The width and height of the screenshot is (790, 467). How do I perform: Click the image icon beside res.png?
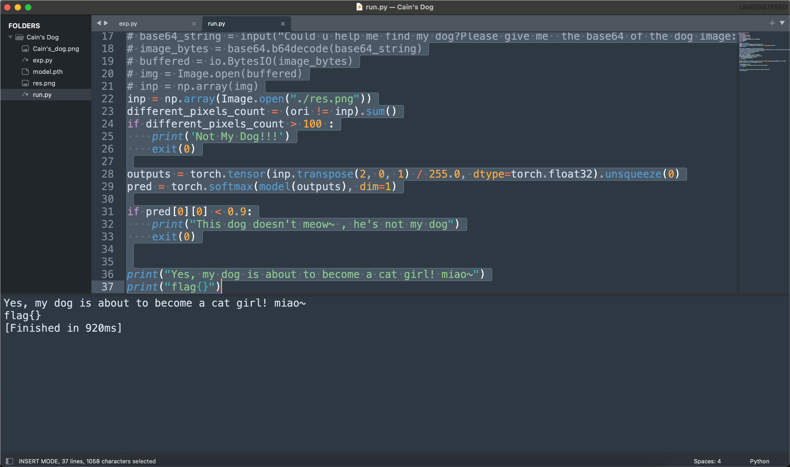[x=26, y=83]
